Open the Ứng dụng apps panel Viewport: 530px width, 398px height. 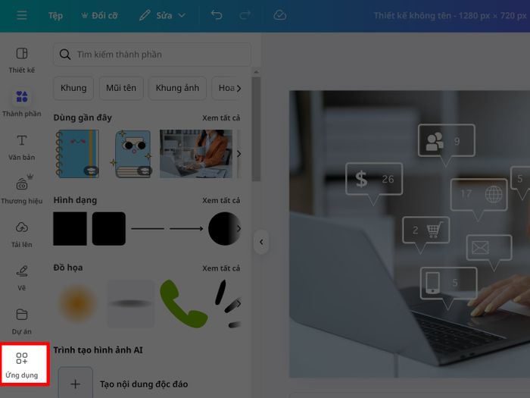click(22, 365)
